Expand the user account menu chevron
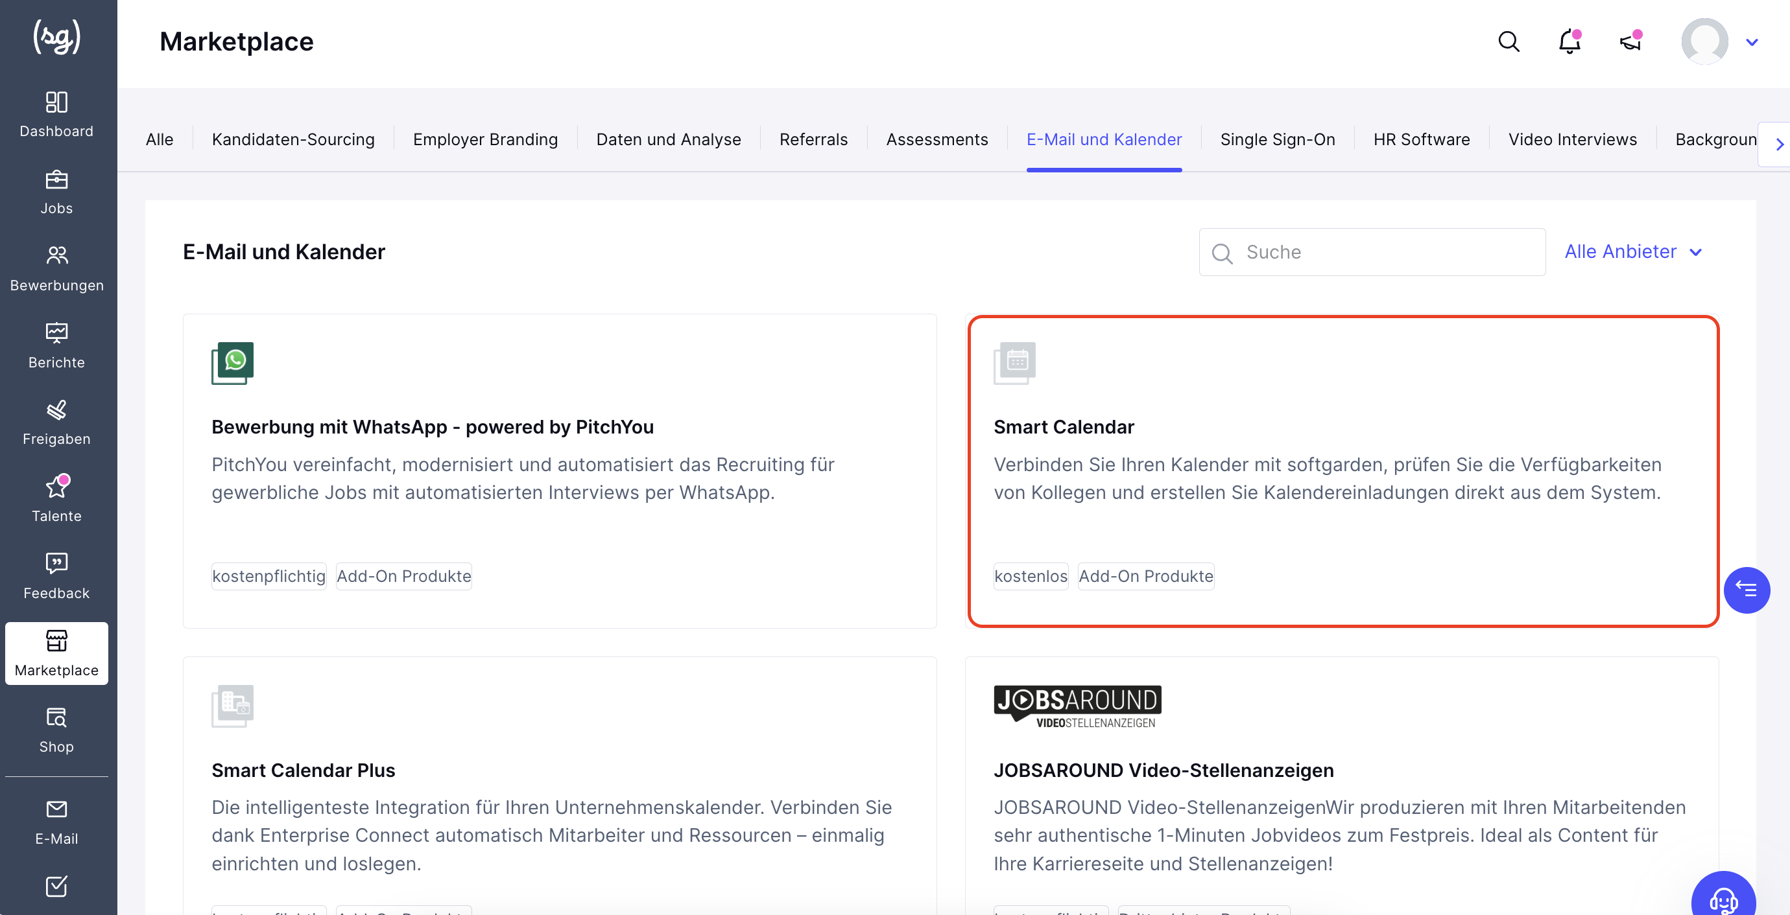This screenshot has width=1790, height=915. (x=1752, y=42)
